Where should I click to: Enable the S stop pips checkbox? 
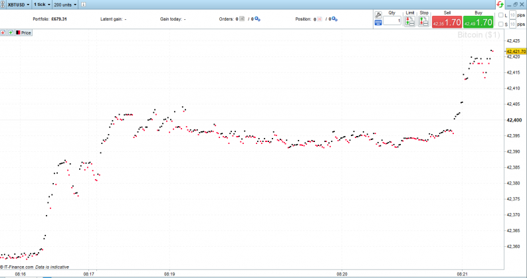tap(501, 25)
